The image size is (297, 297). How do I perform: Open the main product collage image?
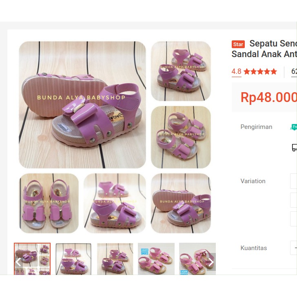[115, 137]
